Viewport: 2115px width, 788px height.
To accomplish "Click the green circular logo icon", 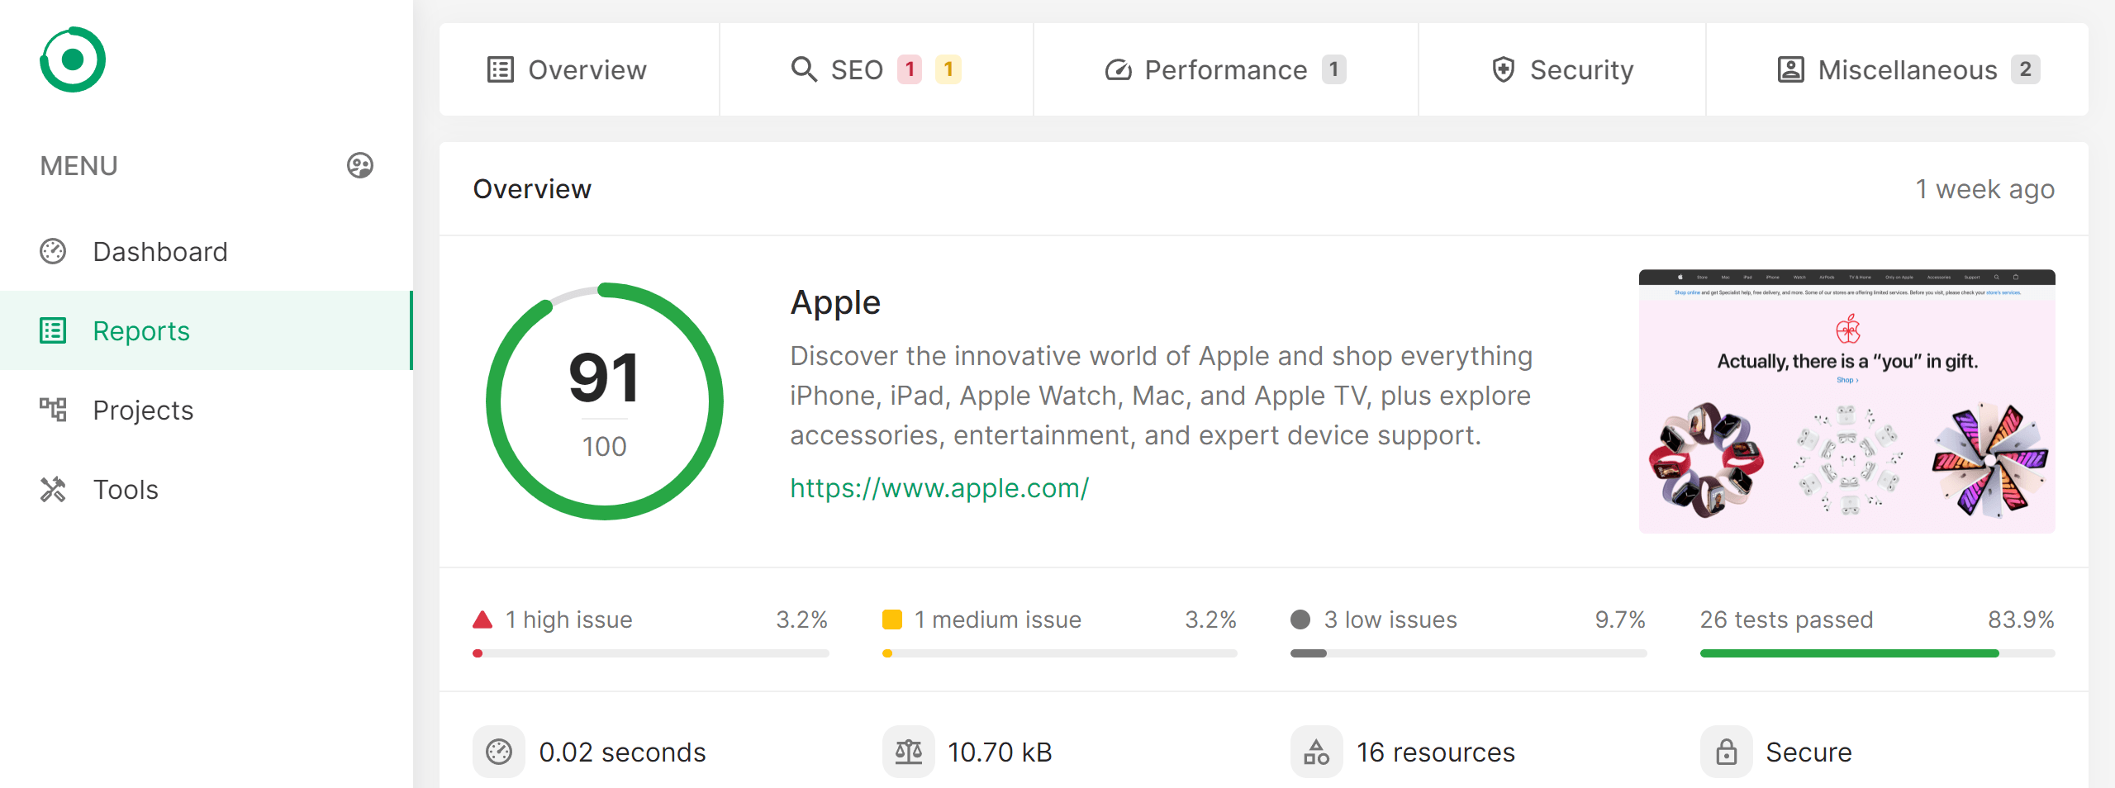I will (73, 59).
